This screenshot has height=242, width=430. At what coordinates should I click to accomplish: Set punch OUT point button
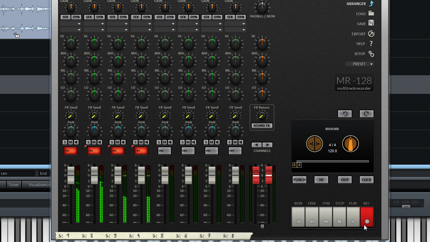(x=345, y=180)
